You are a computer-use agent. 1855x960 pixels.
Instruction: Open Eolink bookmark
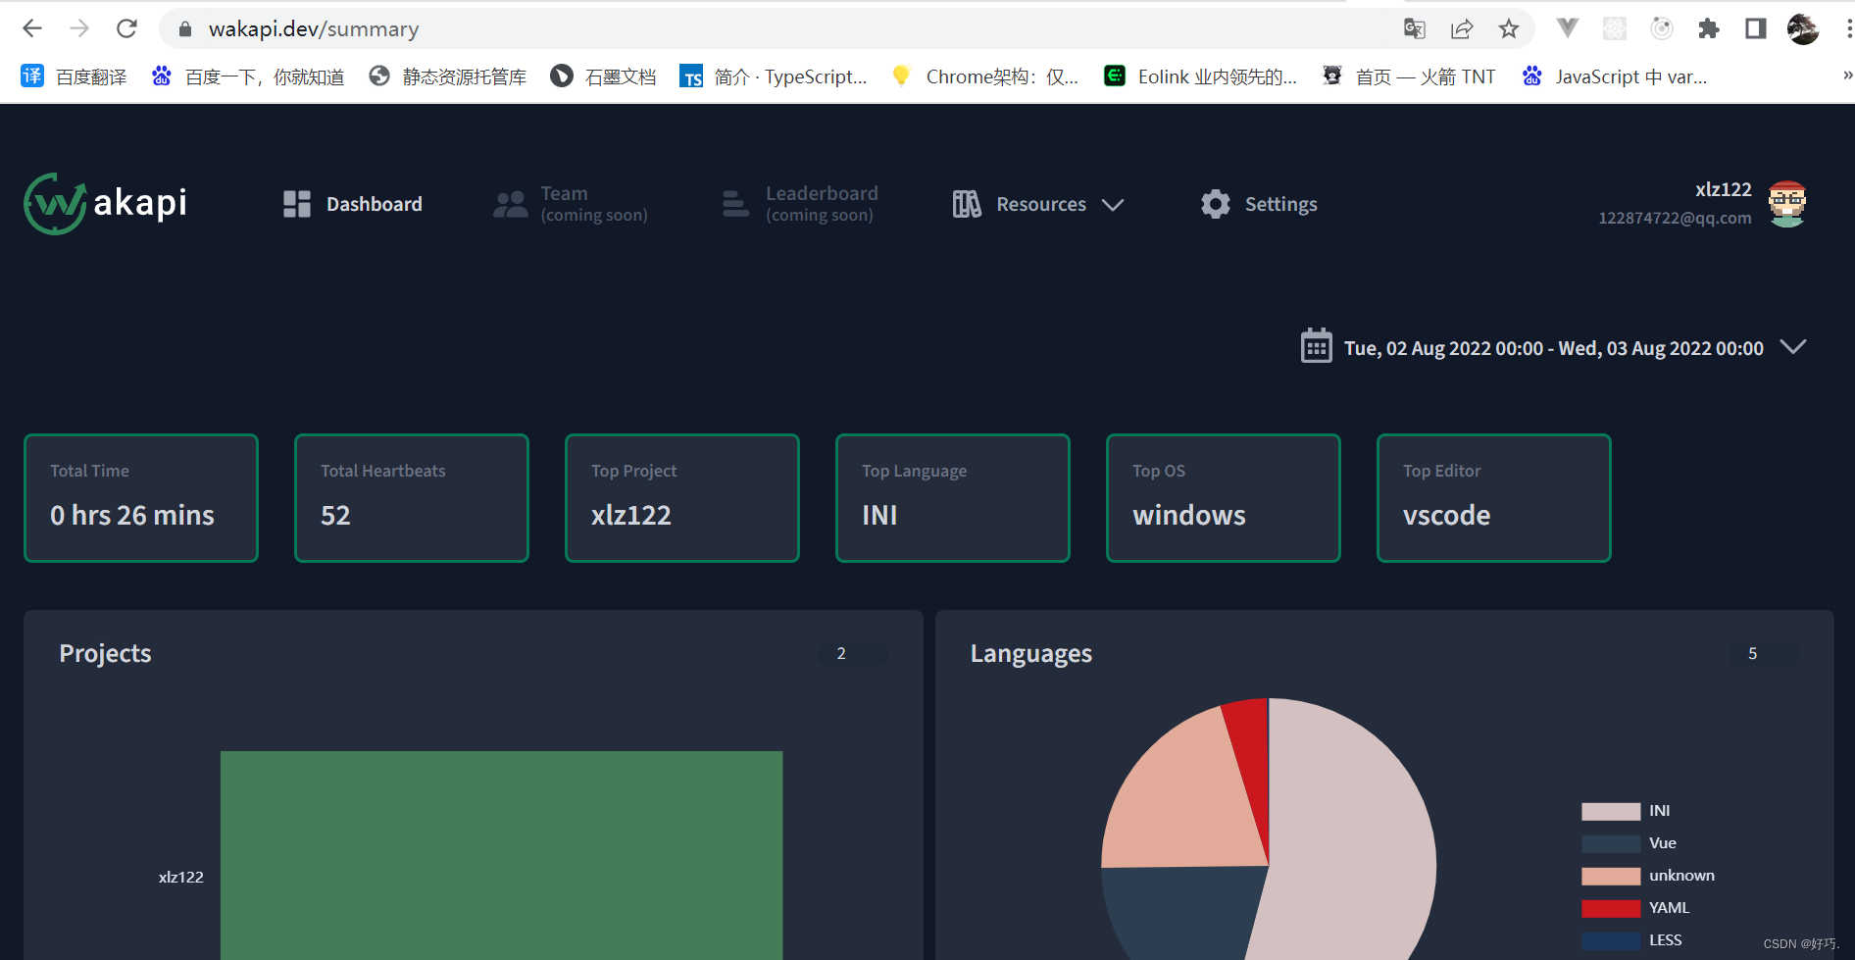tap(1200, 76)
